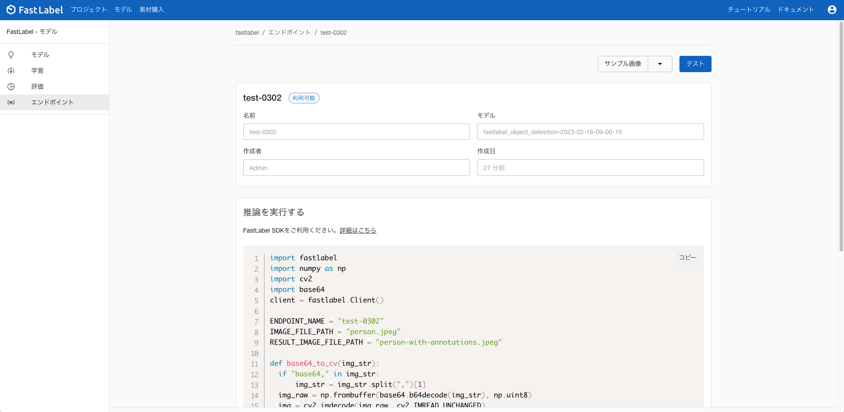Click the 'if "base64," in img_str' line
Image resolution: width=844 pixels, height=412 pixels.
[x=329, y=374]
